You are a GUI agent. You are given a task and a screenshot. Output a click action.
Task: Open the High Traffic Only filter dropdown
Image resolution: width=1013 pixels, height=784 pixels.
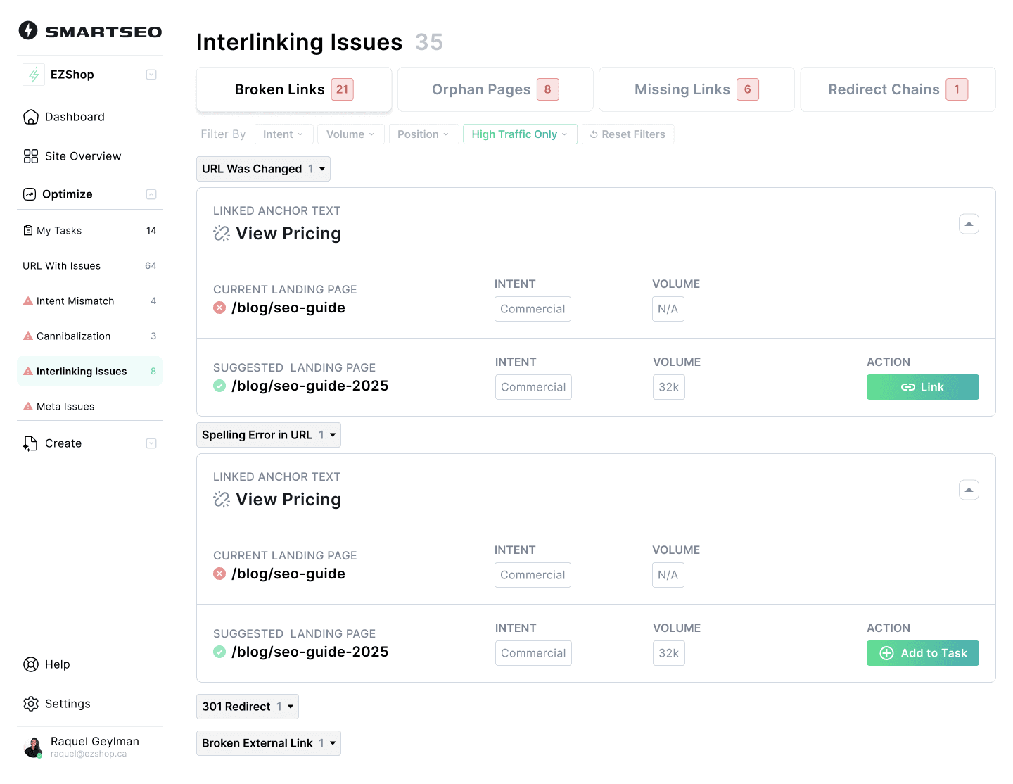click(520, 134)
